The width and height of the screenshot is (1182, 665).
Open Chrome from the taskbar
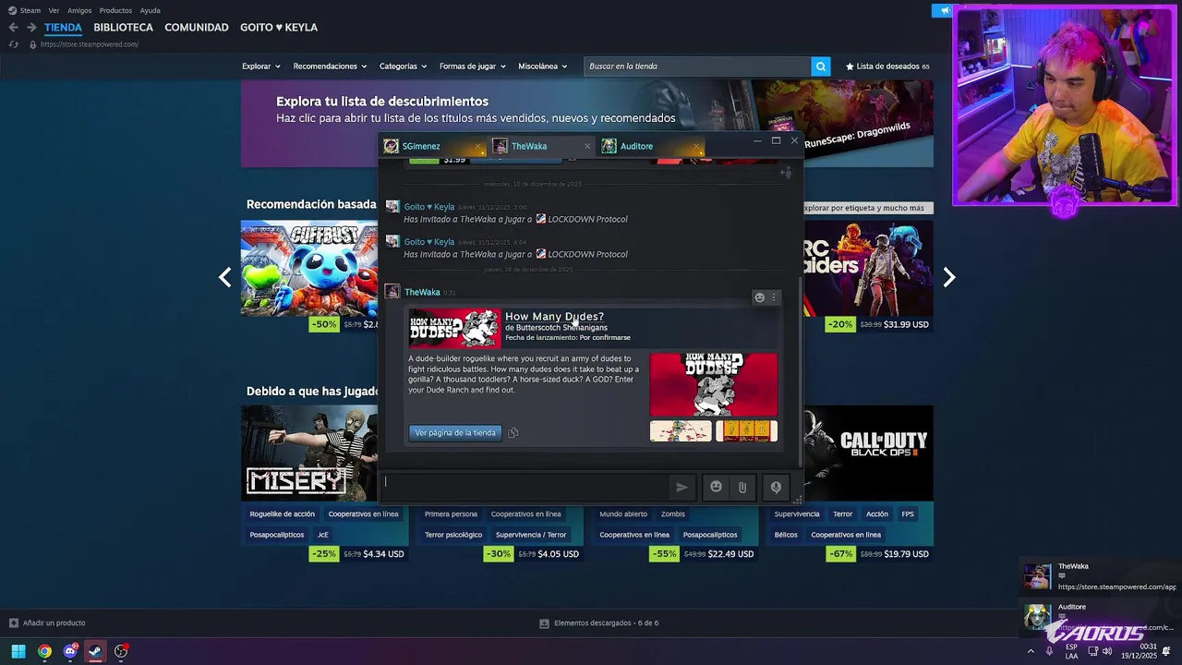point(44,651)
